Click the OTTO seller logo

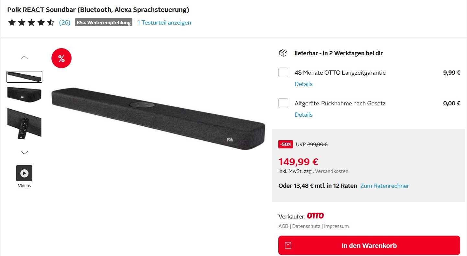(x=315, y=216)
